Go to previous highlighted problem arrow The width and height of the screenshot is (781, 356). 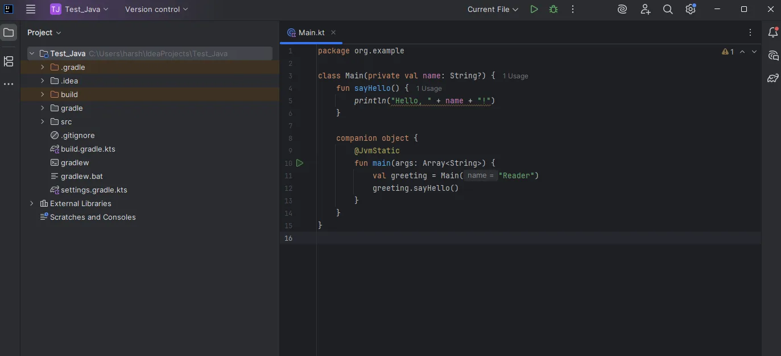742,52
